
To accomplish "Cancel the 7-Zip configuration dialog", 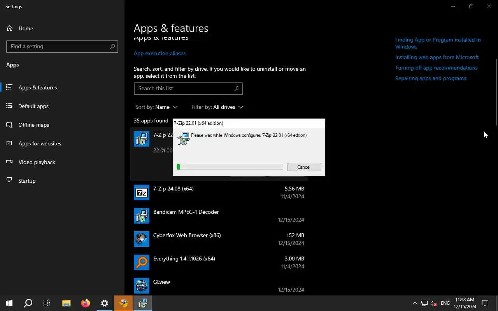I will 304,167.
